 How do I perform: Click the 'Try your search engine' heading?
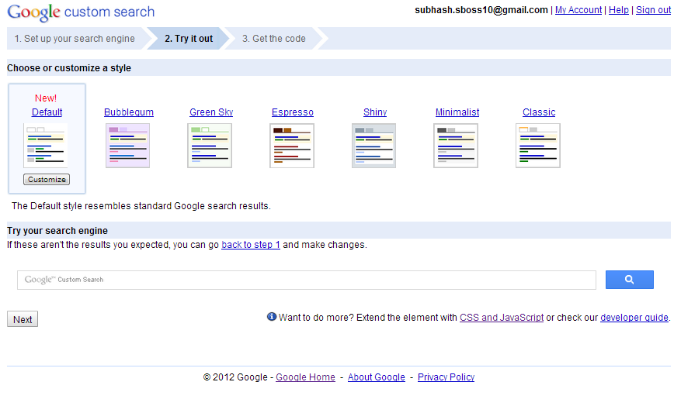pos(57,231)
